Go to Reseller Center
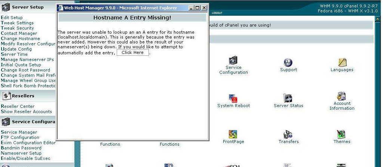This screenshot has height=167, width=383. [18, 106]
